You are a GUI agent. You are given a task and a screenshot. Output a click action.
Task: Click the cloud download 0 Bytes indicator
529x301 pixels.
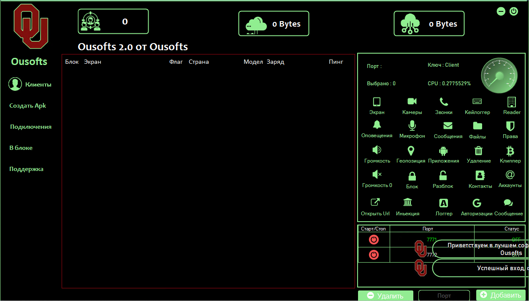click(x=274, y=24)
